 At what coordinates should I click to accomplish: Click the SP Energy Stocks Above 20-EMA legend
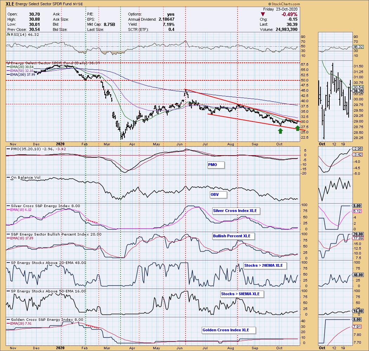click(46, 263)
